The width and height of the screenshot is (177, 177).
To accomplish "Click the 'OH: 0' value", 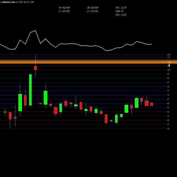I will coord(119,11).
